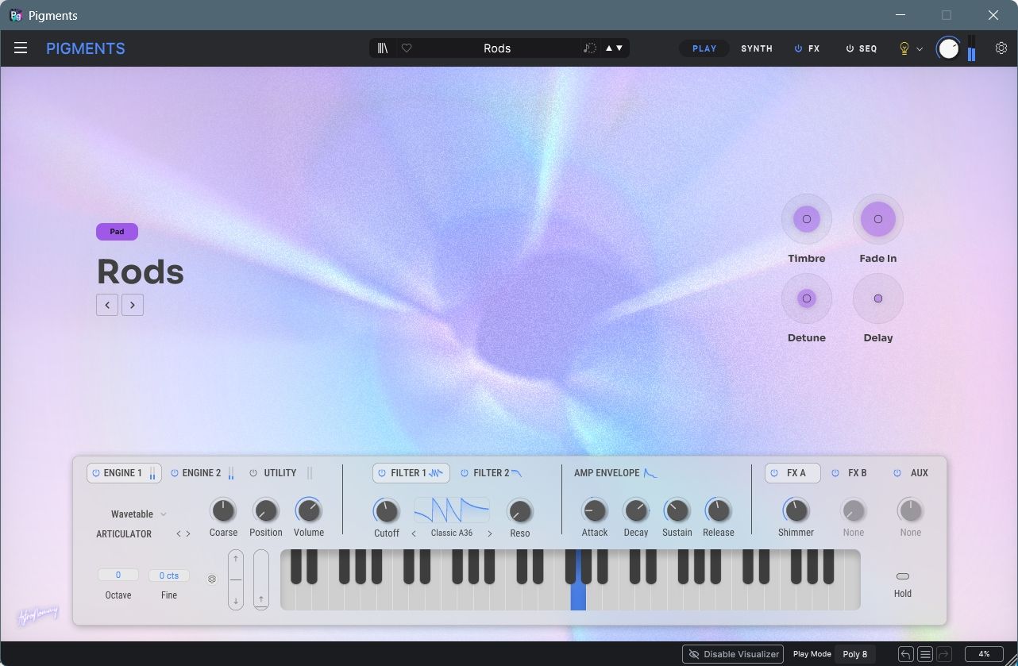Click the Poly 8 play mode field
The width and height of the screenshot is (1018, 666).
[x=854, y=653]
